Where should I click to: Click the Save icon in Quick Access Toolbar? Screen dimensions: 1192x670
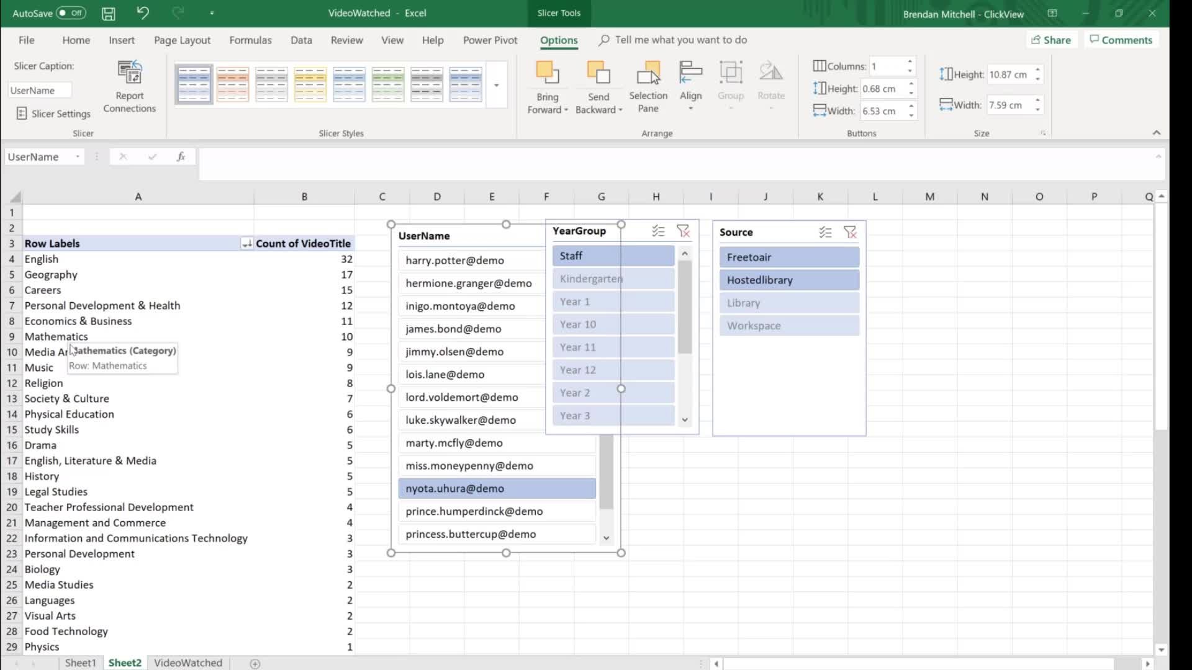point(108,13)
